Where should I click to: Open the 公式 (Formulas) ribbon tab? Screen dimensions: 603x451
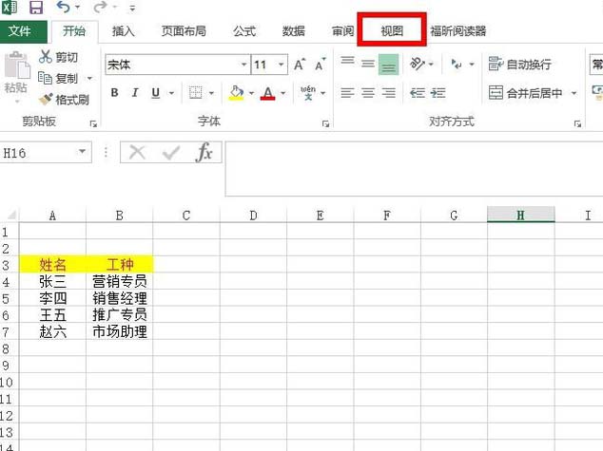[x=244, y=30]
